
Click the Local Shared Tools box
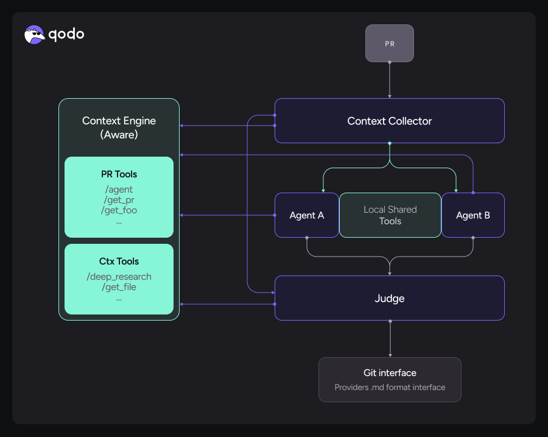tap(390, 215)
